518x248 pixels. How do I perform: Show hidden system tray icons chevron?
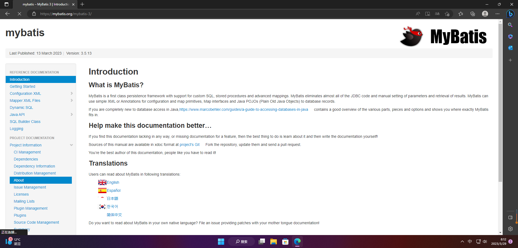[462, 242]
